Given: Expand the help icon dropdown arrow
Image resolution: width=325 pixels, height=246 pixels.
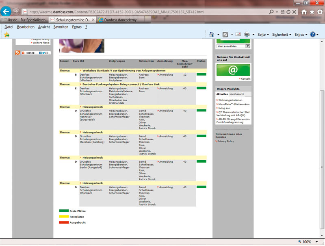Looking at the screenshot, I should pos(317,35).
